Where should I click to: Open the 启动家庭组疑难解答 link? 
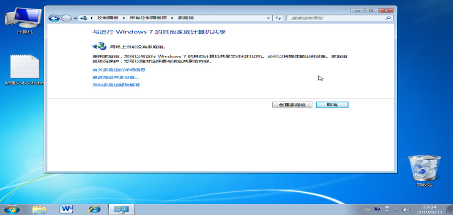(x=116, y=85)
